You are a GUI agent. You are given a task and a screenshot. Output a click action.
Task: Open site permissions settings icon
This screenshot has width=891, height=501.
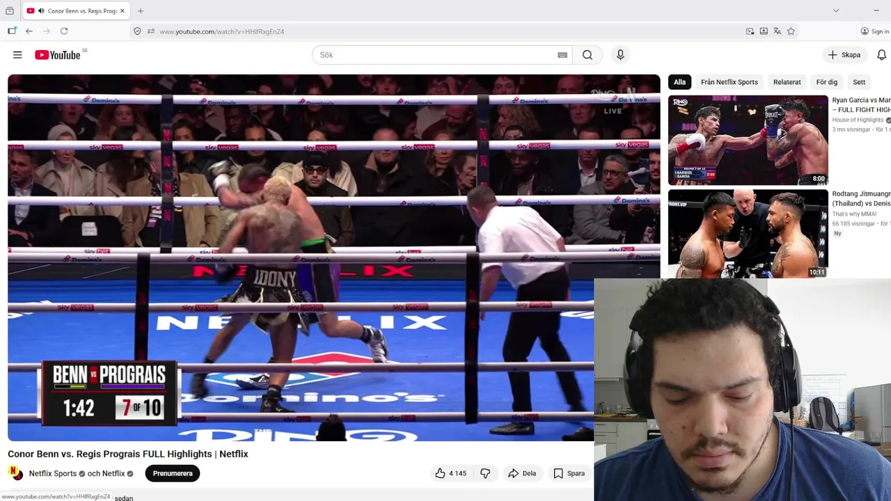151,31
